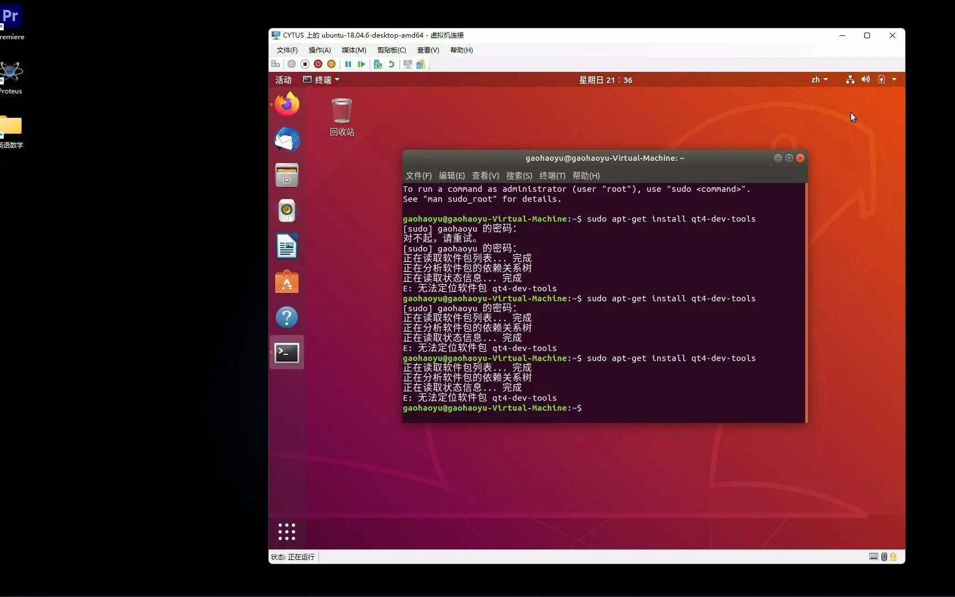Open the Show Applications grid button
Screen dimensions: 955x597
pyautogui.click(x=286, y=531)
